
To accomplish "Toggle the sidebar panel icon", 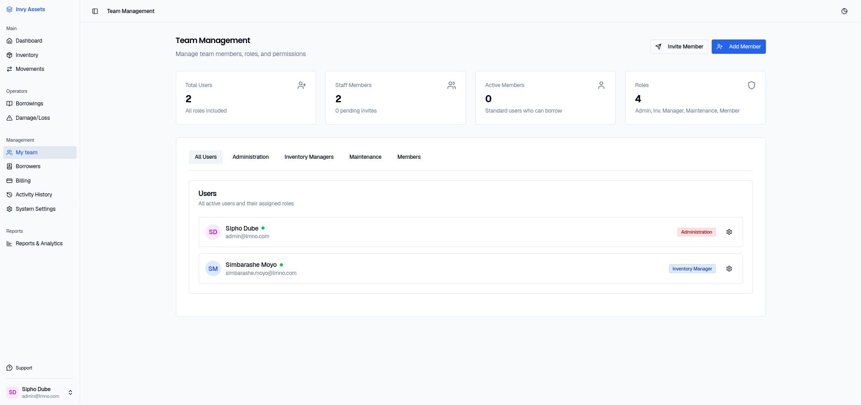I will click(95, 11).
